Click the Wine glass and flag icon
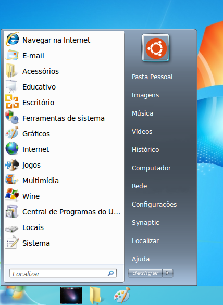Viewport: 223px width, 305px height. [x=12, y=195]
